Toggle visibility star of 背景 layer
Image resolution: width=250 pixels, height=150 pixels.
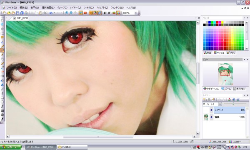[x=211, y=117]
